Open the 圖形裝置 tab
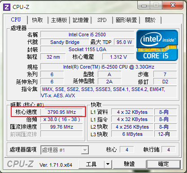Image resolution: width=187 pixels, height=173 pixels. pos(126,20)
